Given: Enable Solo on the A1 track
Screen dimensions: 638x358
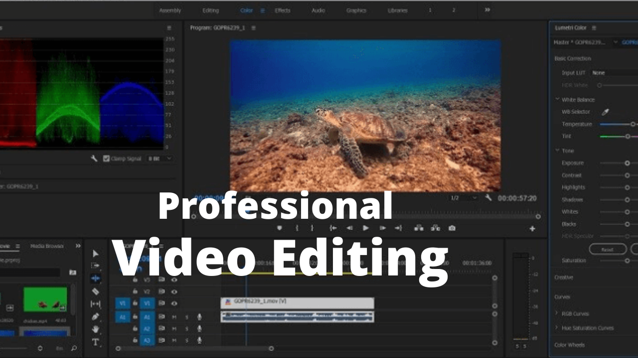Looking at the screenshot, I should pyautogui.click(x=187, y=317).
